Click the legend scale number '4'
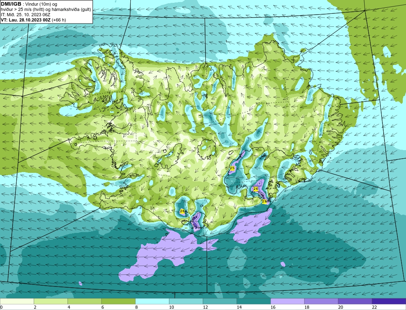This screenshot has height=310, width=406. pos(69,307)
